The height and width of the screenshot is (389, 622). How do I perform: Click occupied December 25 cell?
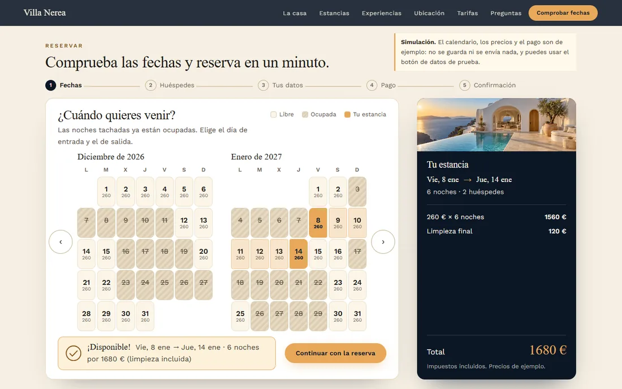(165, 285)
